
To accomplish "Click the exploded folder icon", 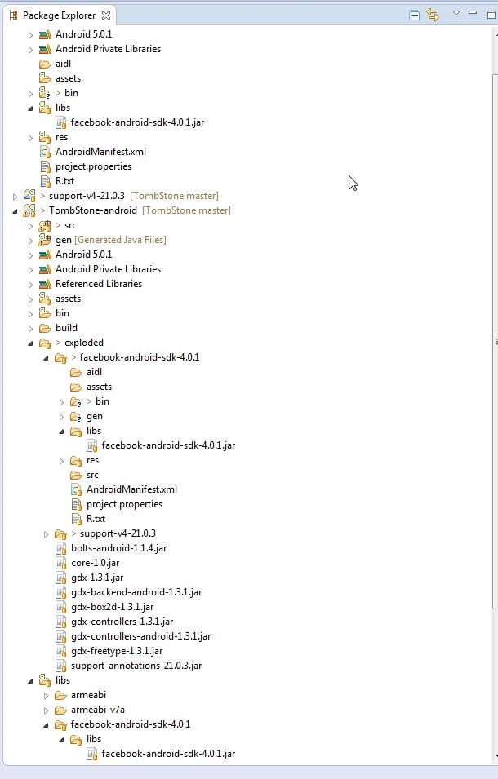I will tap(45, 343).
